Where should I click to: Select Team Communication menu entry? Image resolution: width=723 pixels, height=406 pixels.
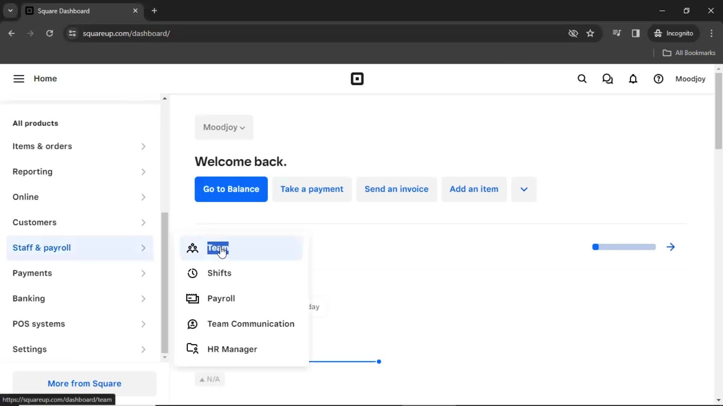pos(241,324)
